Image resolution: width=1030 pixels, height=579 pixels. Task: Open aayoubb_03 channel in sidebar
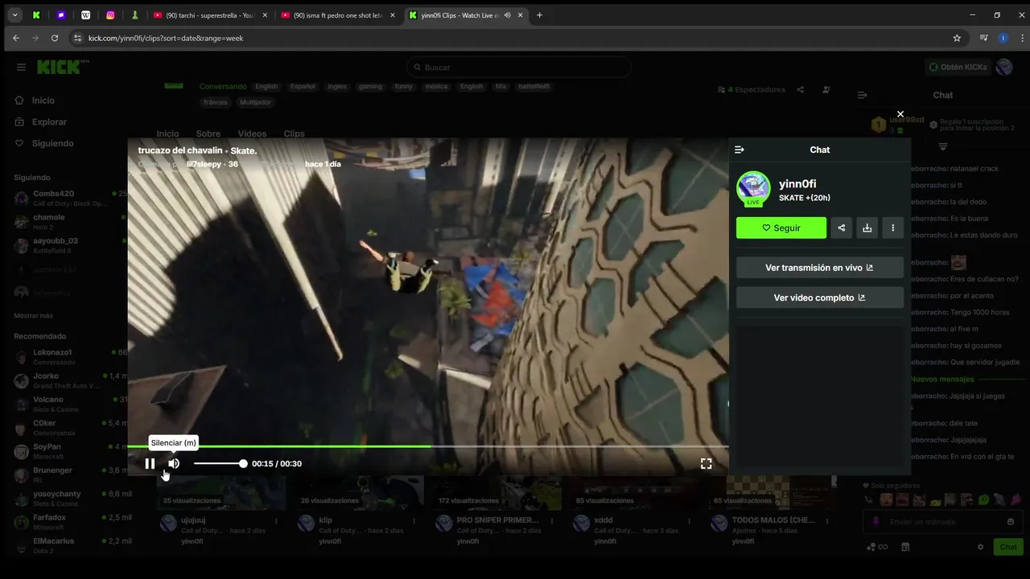68,245
